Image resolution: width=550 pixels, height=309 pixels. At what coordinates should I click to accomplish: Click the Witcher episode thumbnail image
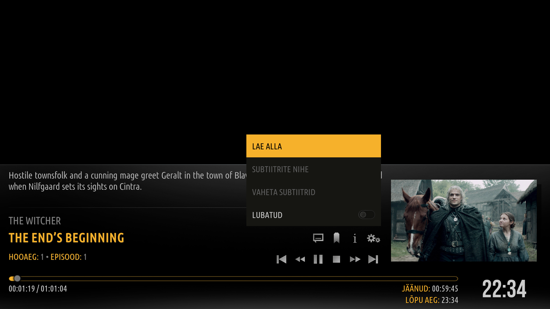[463, 220]
